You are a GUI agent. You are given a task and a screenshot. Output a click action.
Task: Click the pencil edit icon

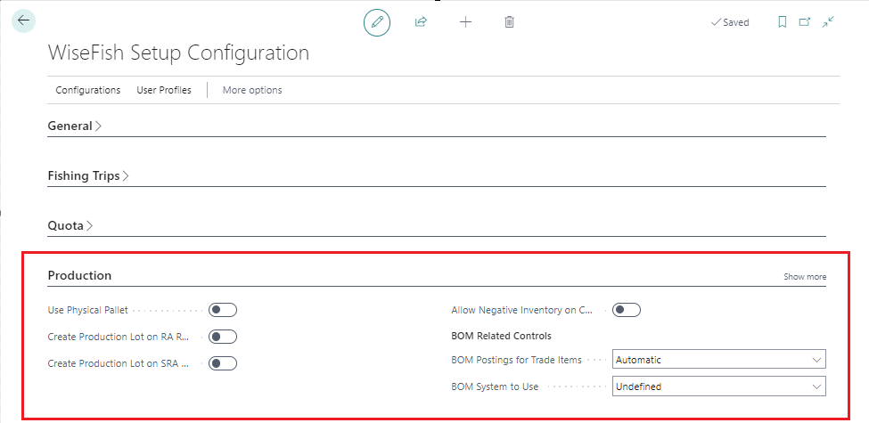pos(377,22)
